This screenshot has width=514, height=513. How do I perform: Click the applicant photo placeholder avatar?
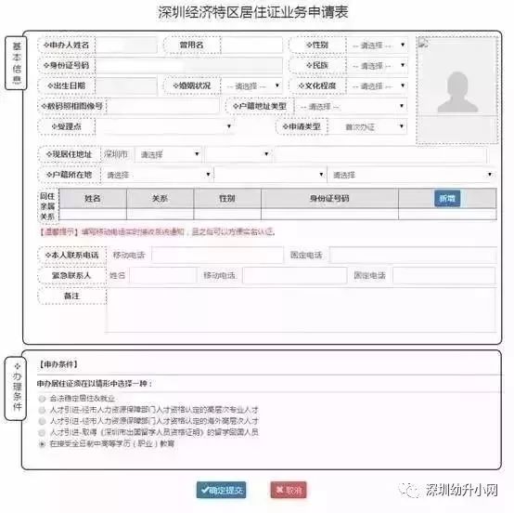point(457,93)
